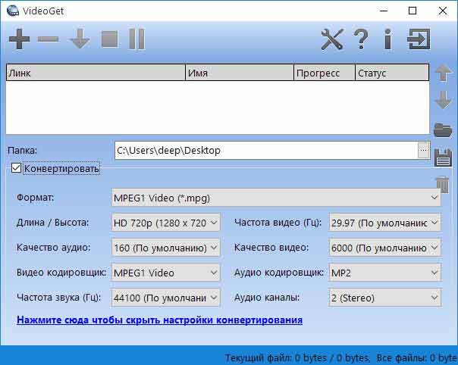This screenshot has height=365, width=458.
Task: Open the Качество видео dropdown
Action: [384, 248]
